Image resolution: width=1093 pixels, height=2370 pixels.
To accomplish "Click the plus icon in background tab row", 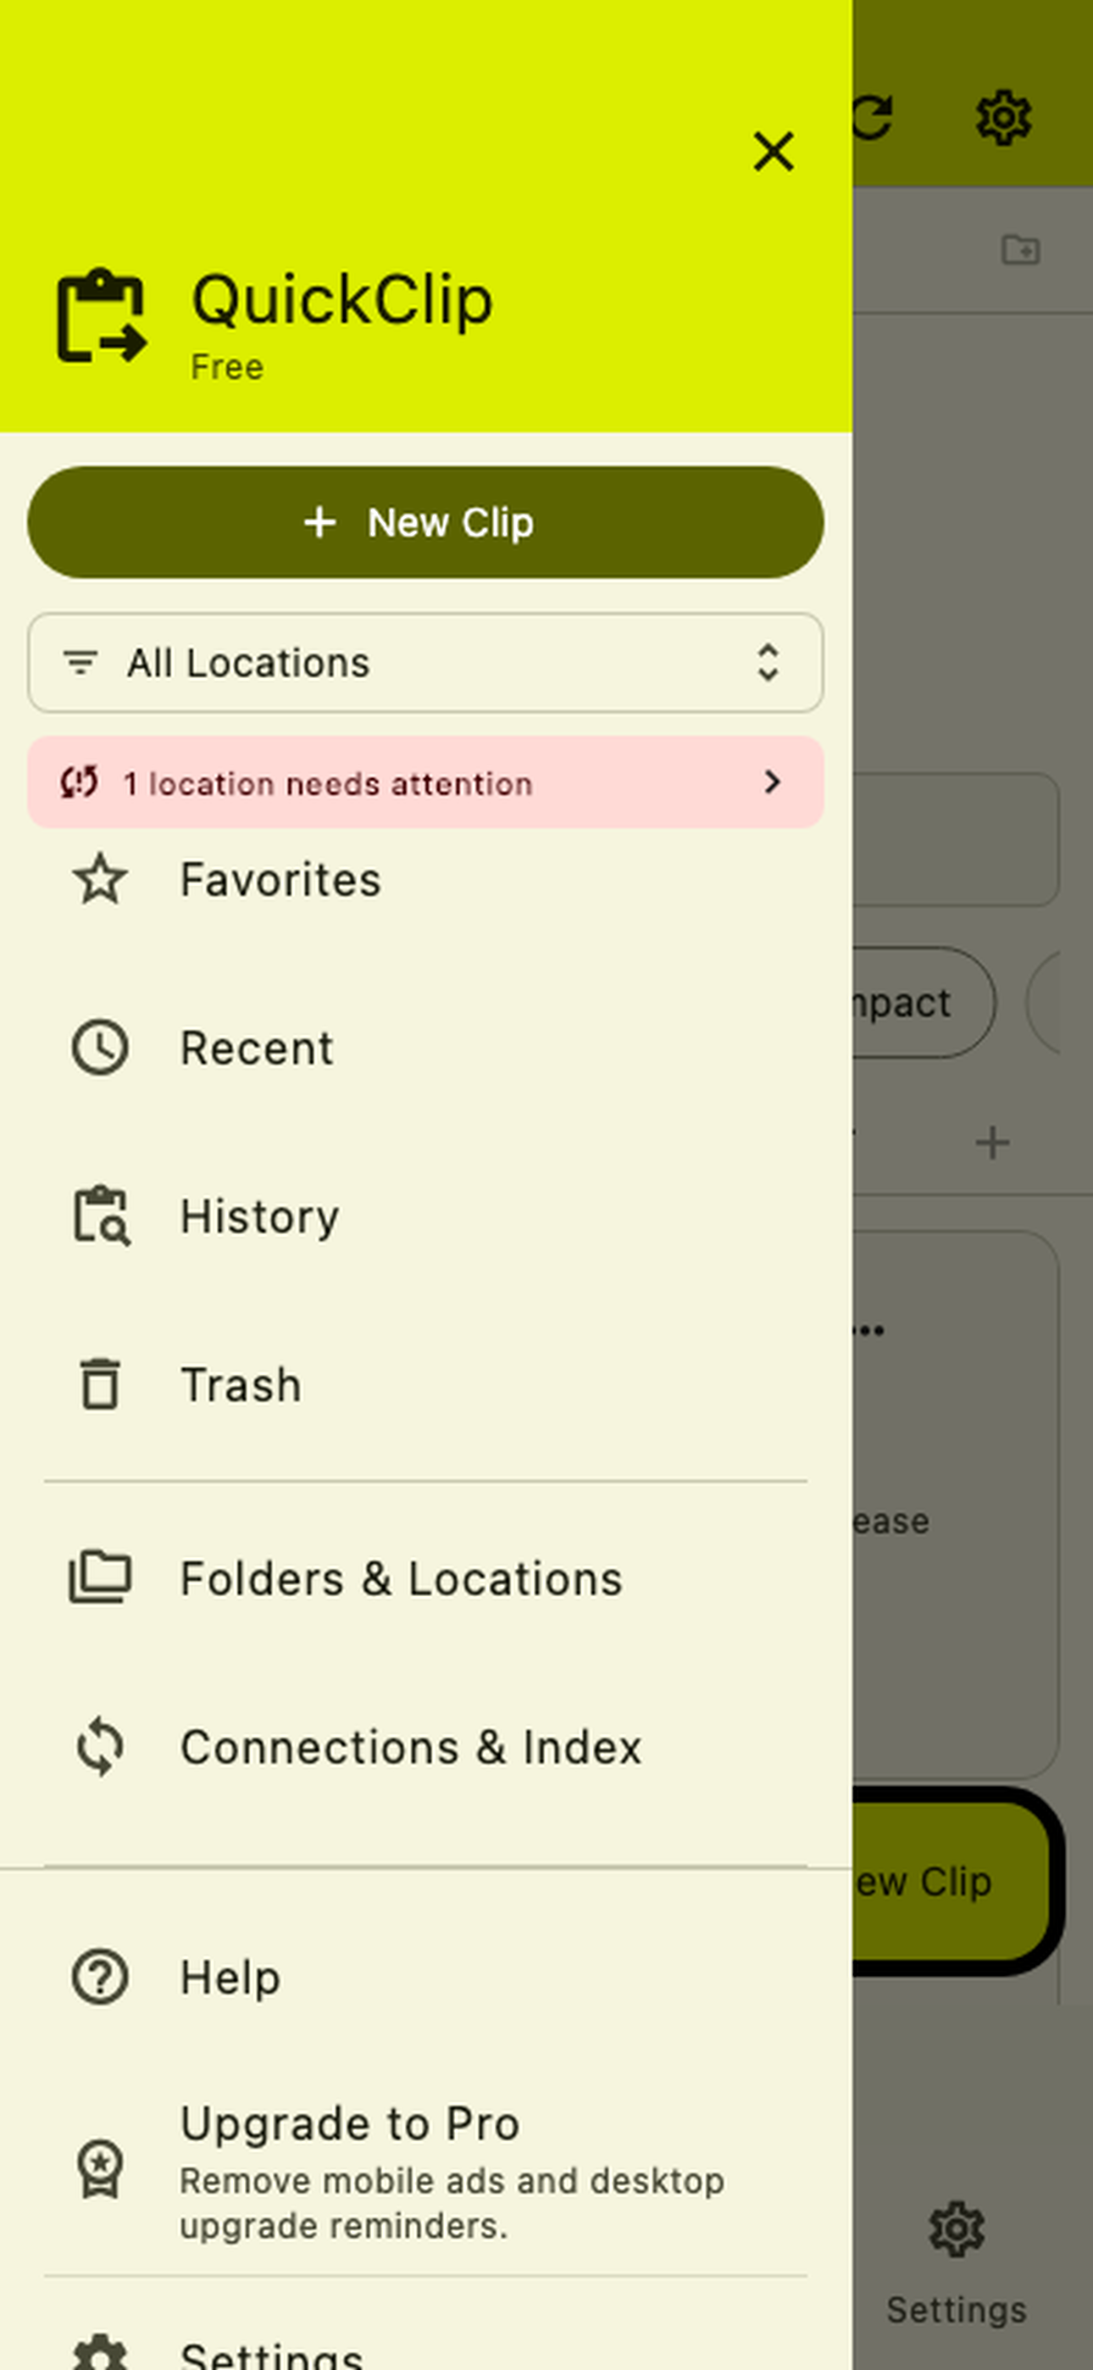I will pyautogui.click(x=992, y=1143).
